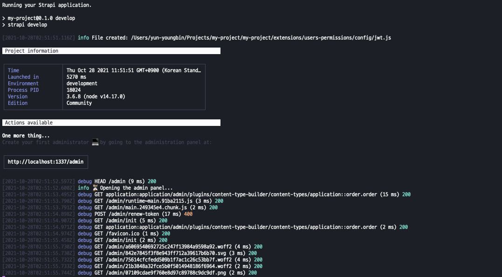502x277 pixels.
Task: Select the 'Environment' label
Action: (23, 83)
